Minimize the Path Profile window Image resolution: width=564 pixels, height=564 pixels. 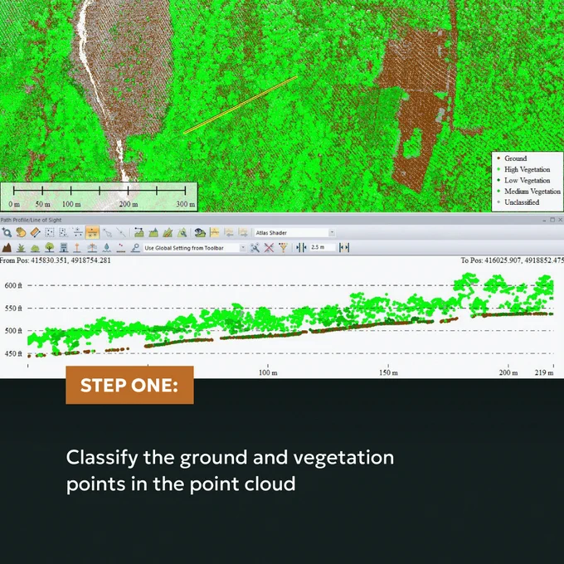click(544, 220)
